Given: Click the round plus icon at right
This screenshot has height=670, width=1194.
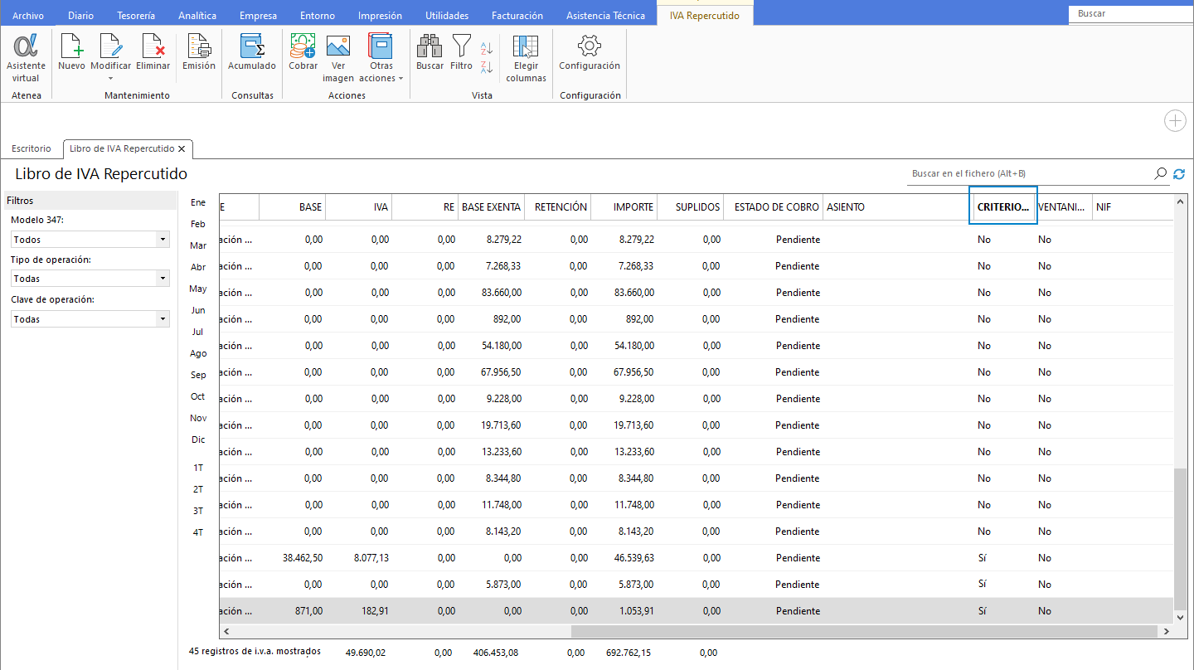Looking at the screenshot, I should [x=1175, y=120].
